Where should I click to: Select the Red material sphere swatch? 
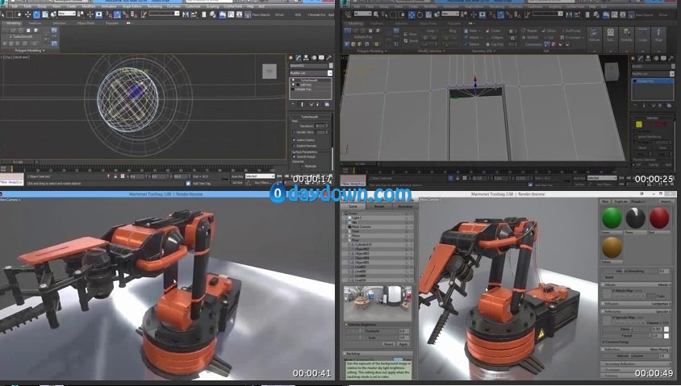659,219
